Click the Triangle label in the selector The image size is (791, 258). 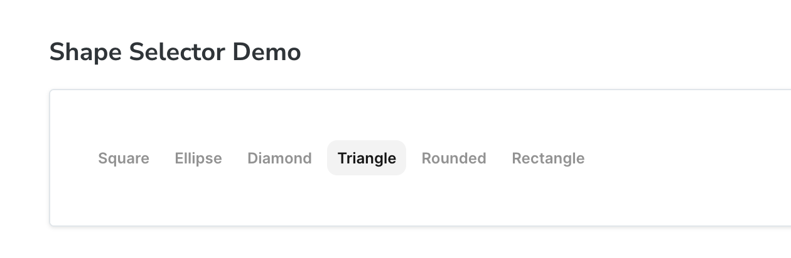(367, 158)
